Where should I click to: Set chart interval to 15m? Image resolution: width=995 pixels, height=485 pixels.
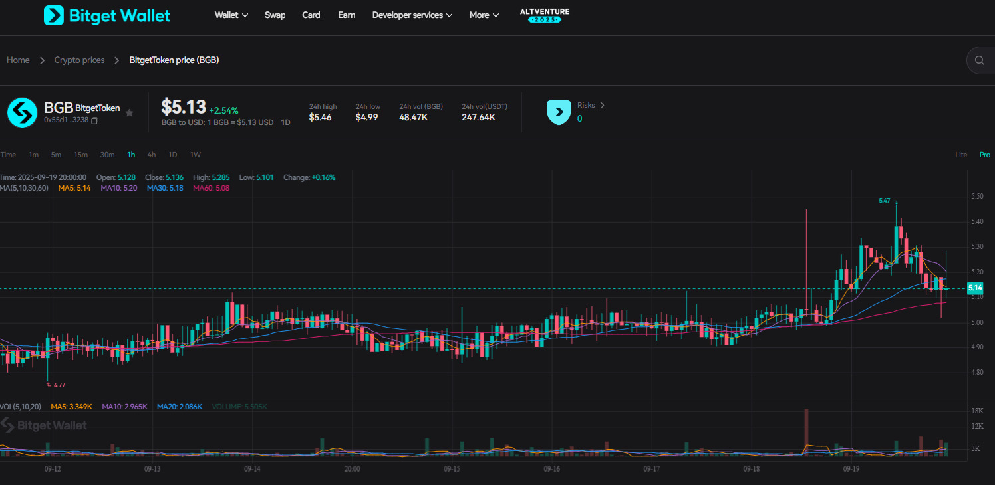pyautogui.click(x=80, y=155)
